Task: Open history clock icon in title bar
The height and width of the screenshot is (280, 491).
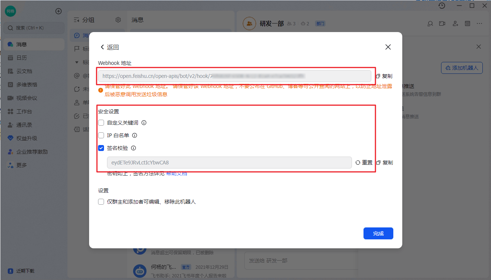Action: pos(442,6)
